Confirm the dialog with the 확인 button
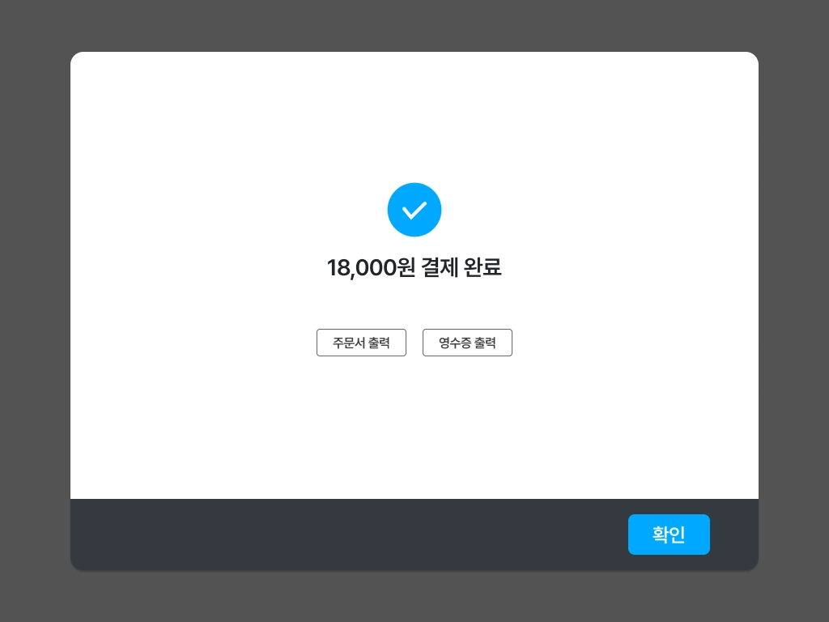 tap(669, 535)
